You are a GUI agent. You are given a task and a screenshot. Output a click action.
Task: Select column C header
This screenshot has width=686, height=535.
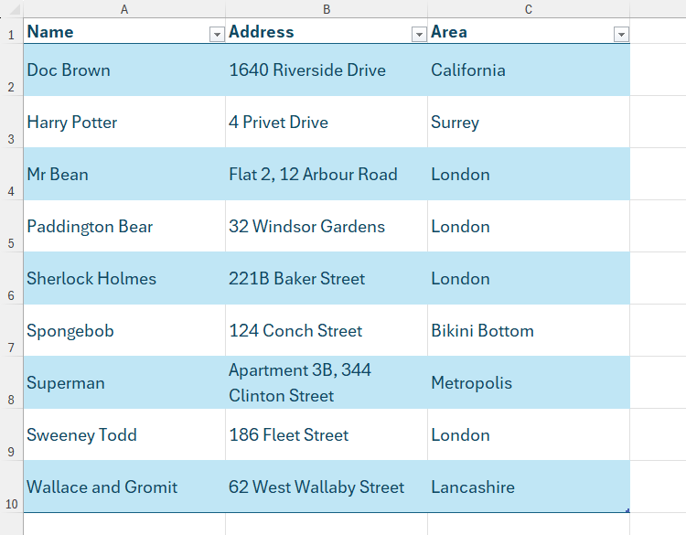(x=528, y=9)
